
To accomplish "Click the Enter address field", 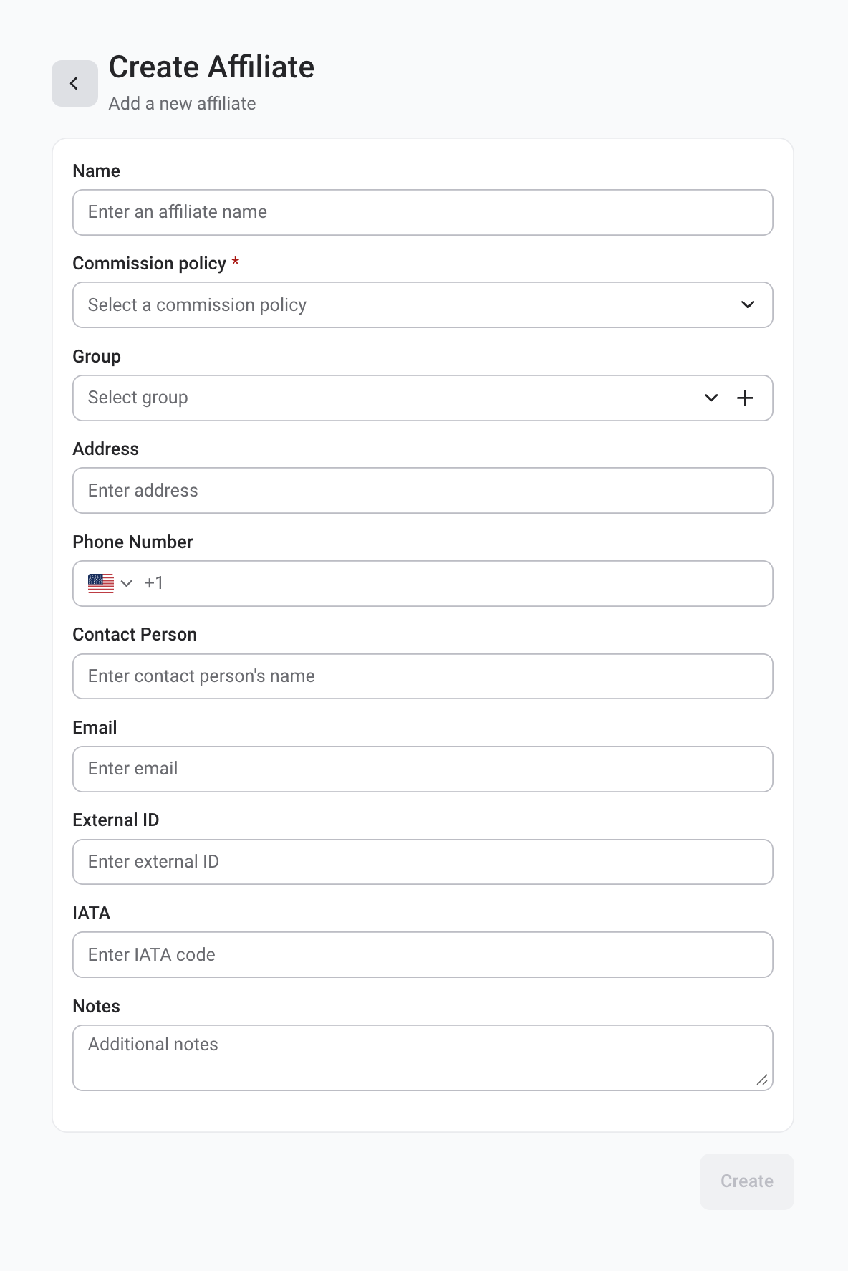I will click(x=423, y=491).
